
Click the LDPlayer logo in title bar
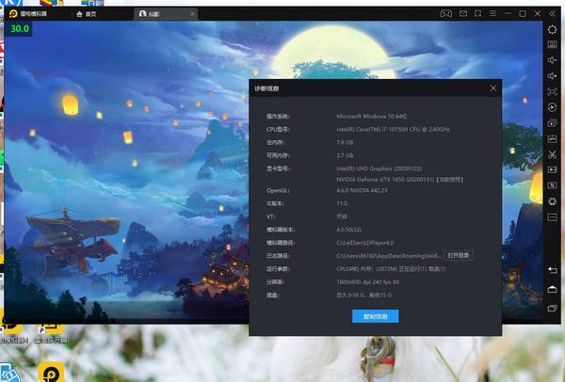point(14,14)
